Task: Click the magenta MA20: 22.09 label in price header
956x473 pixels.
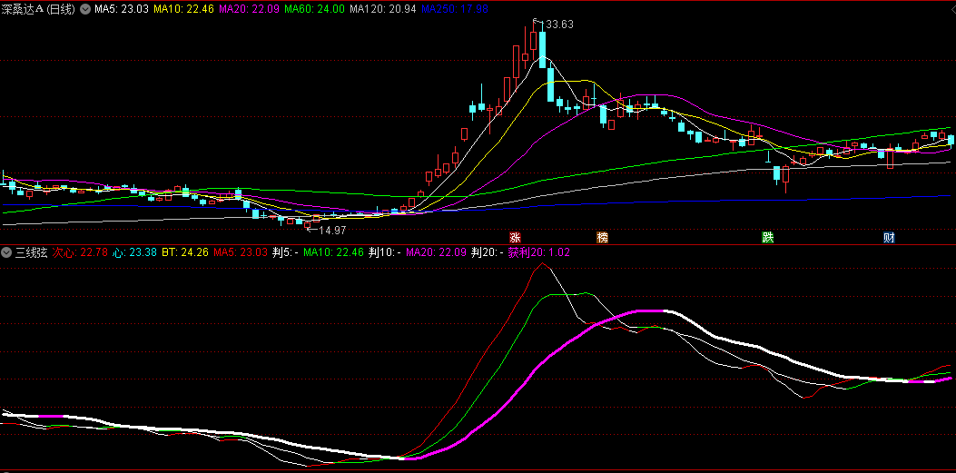Action: (x=249, y=9)
